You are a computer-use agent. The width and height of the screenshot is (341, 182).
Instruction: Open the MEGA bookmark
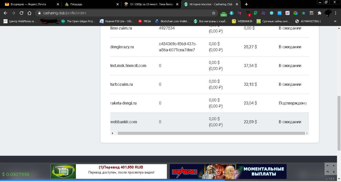[145, 21]
